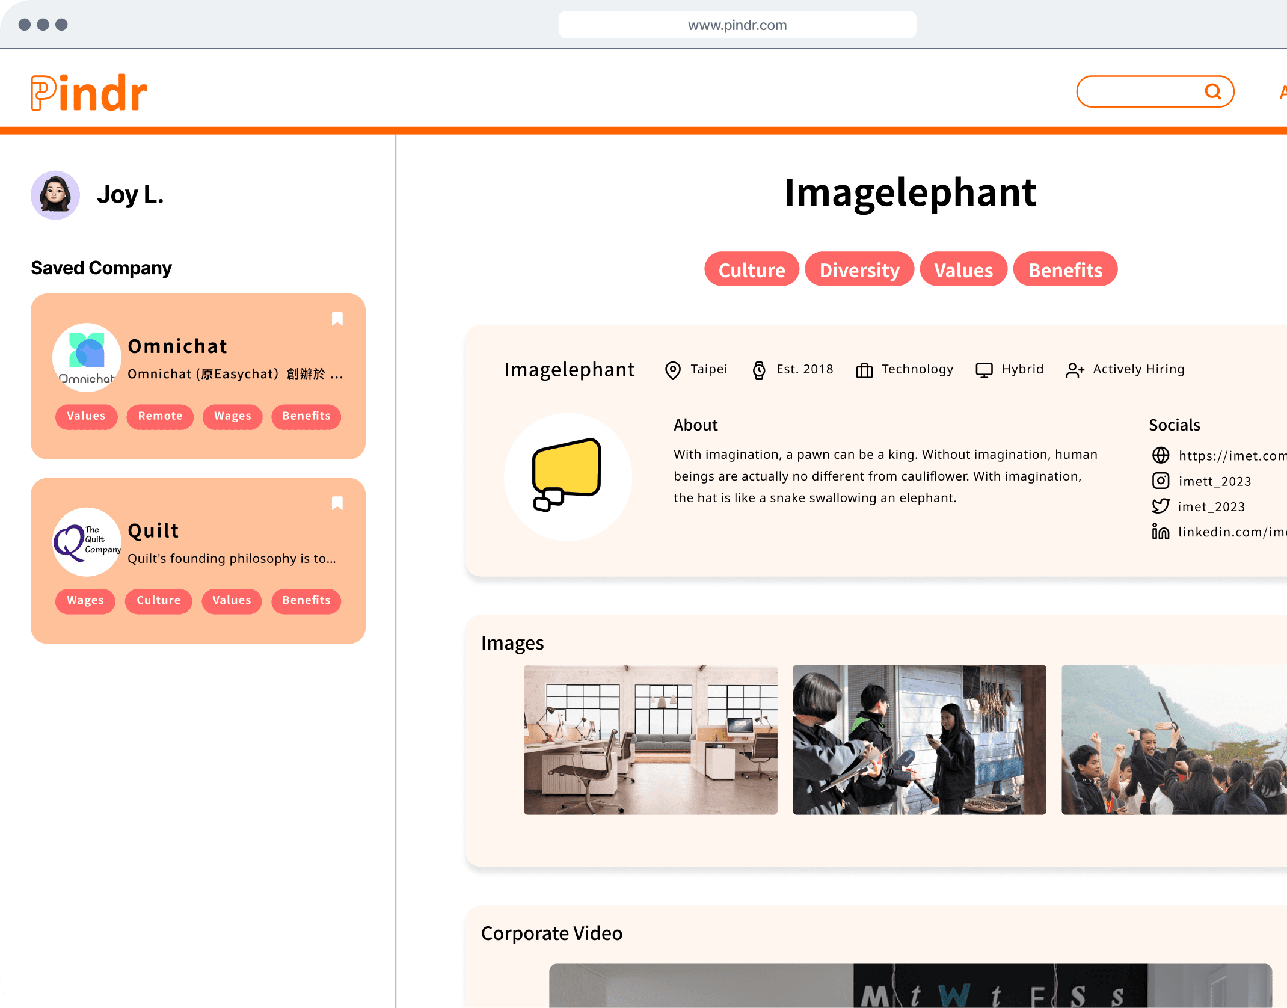Click the browser address bar www.pindr.com
Image resolution: width=1287 pixels, height=1008 pixels.
[737, 25]
